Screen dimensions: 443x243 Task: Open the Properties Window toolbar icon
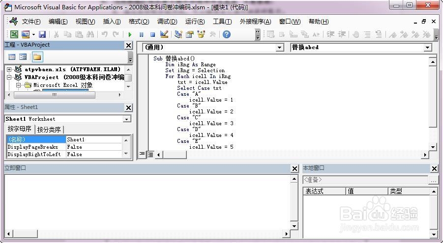tap(190, 34)
